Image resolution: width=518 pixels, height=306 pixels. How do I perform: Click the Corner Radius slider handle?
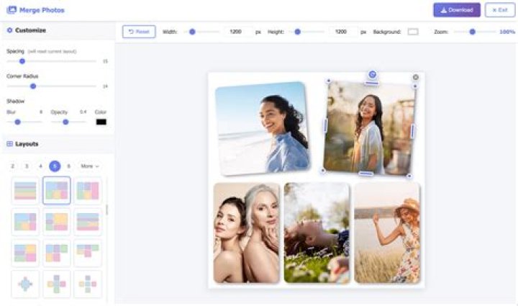(x=33, y=86)
